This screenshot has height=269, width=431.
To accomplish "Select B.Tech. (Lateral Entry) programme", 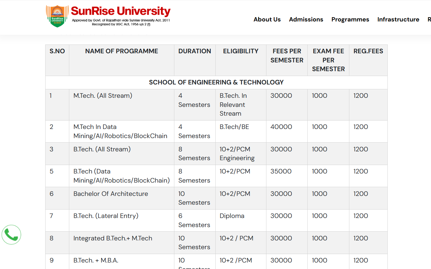I will (x=106, y=216).
